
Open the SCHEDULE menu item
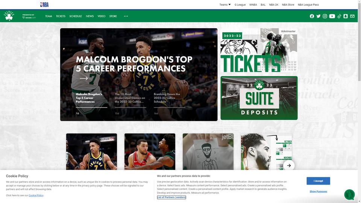tap(76, 16)
